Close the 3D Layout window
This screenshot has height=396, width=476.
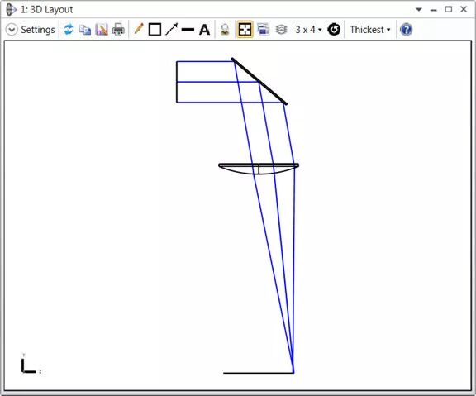tap(464, 9)
